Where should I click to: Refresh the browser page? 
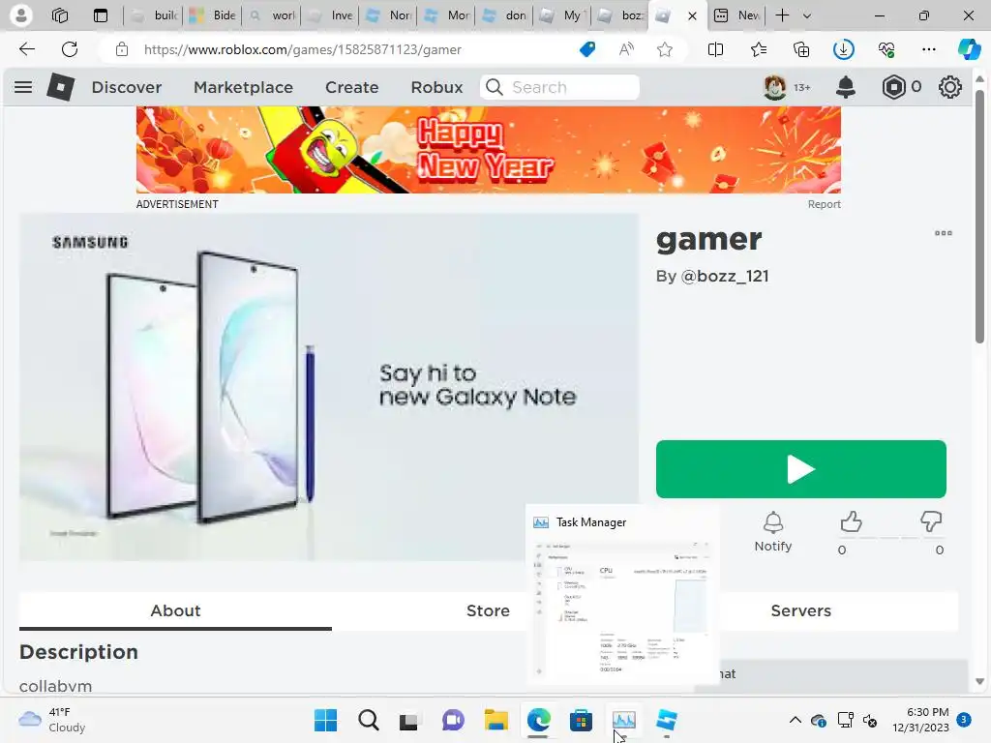70,49
